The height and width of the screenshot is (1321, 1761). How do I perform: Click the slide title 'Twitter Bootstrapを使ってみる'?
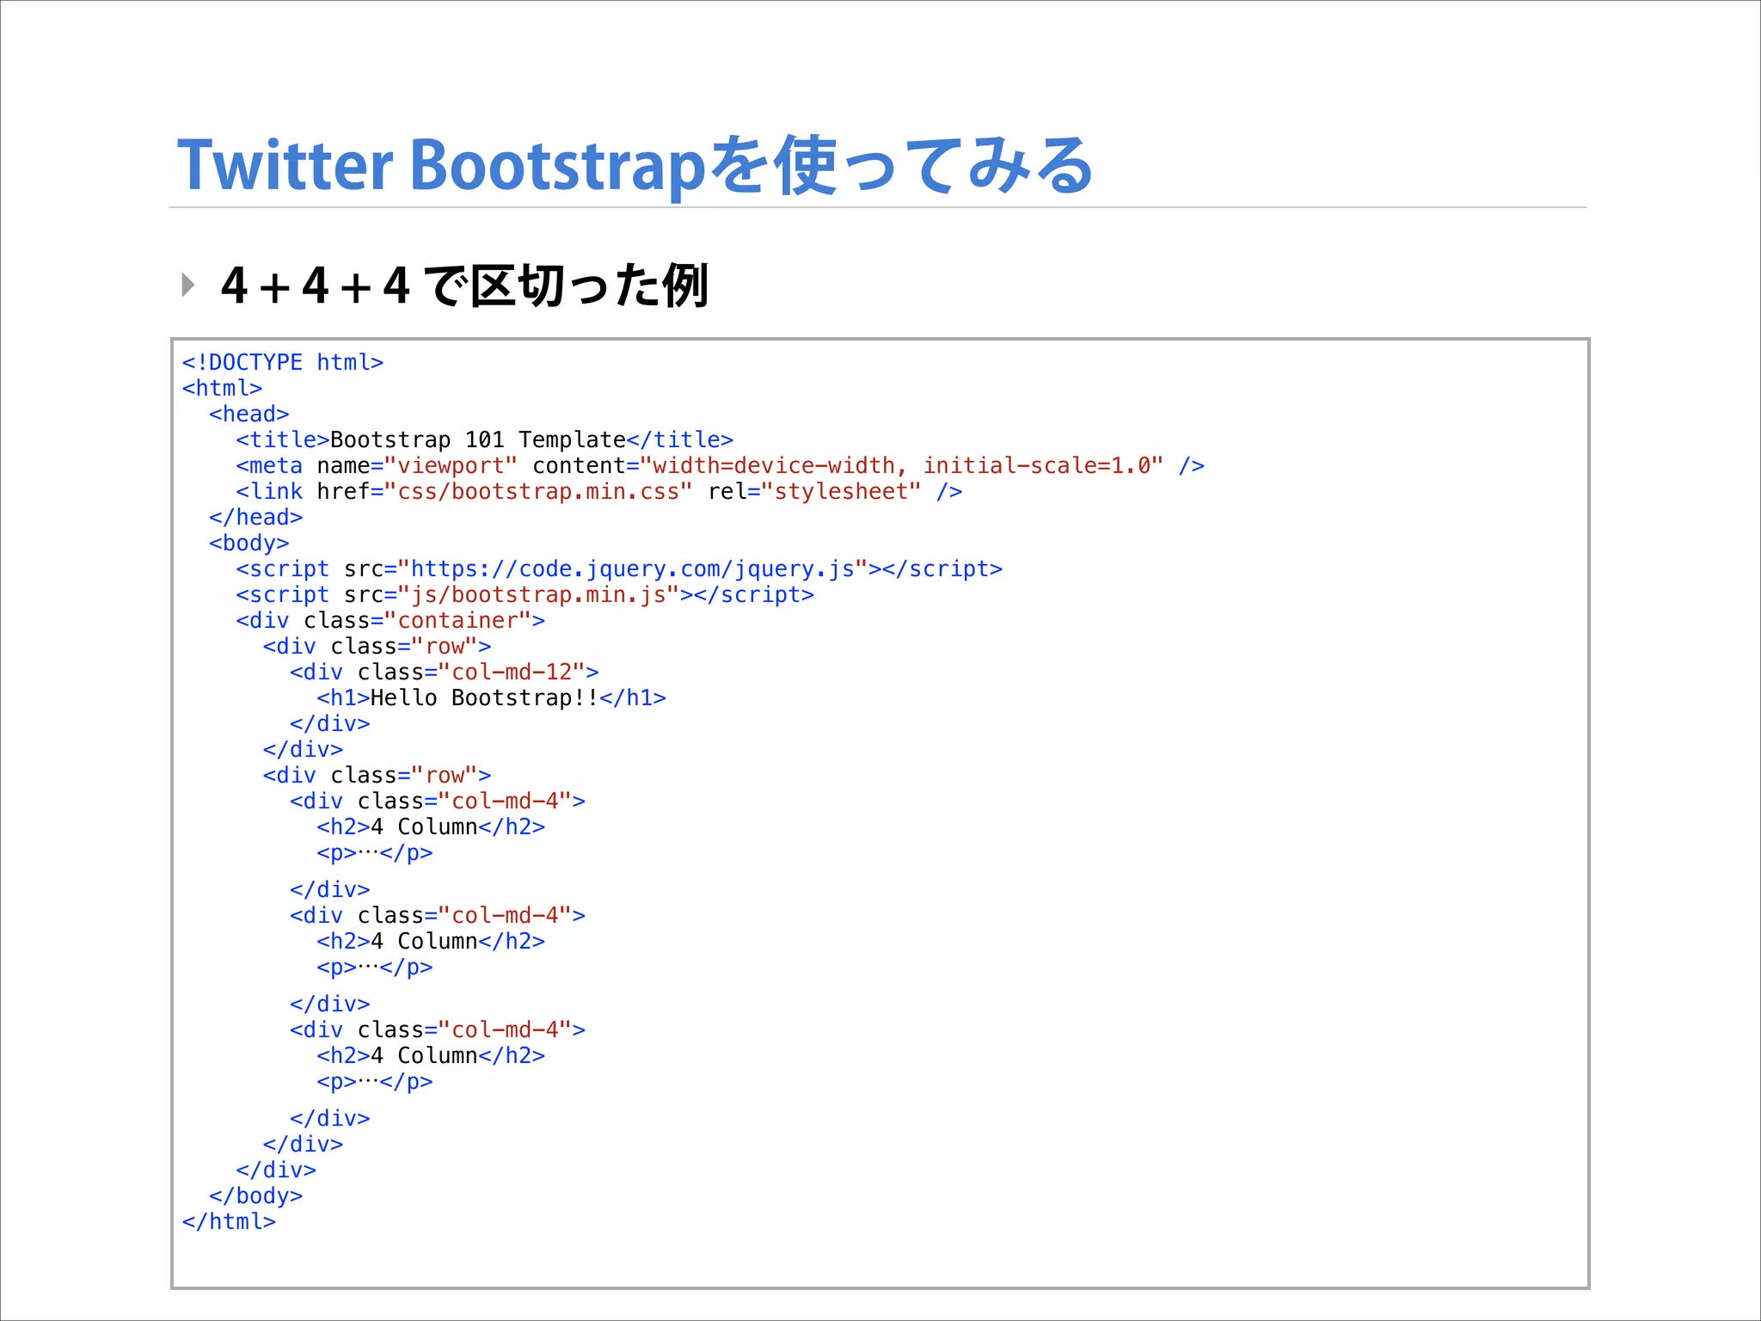635,165
